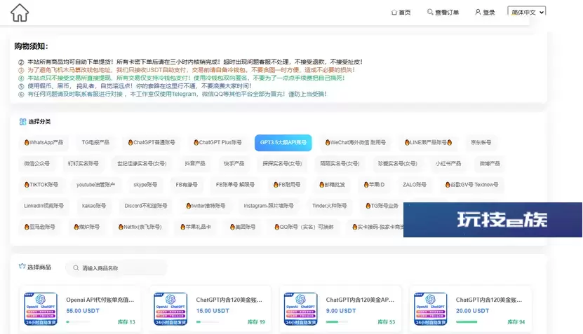Select the highlighted GPT3.5大额API账号 category
The height and width of the screenshot is (334, 583).
pyautogui.click(x=283, y=143)
